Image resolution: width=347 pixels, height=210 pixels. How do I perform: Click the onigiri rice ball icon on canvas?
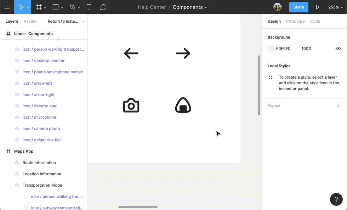183,105
